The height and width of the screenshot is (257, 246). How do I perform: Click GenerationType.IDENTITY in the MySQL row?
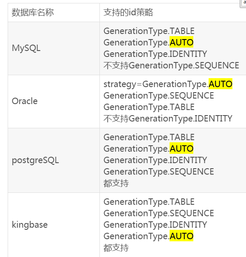(x=155, y=54)
